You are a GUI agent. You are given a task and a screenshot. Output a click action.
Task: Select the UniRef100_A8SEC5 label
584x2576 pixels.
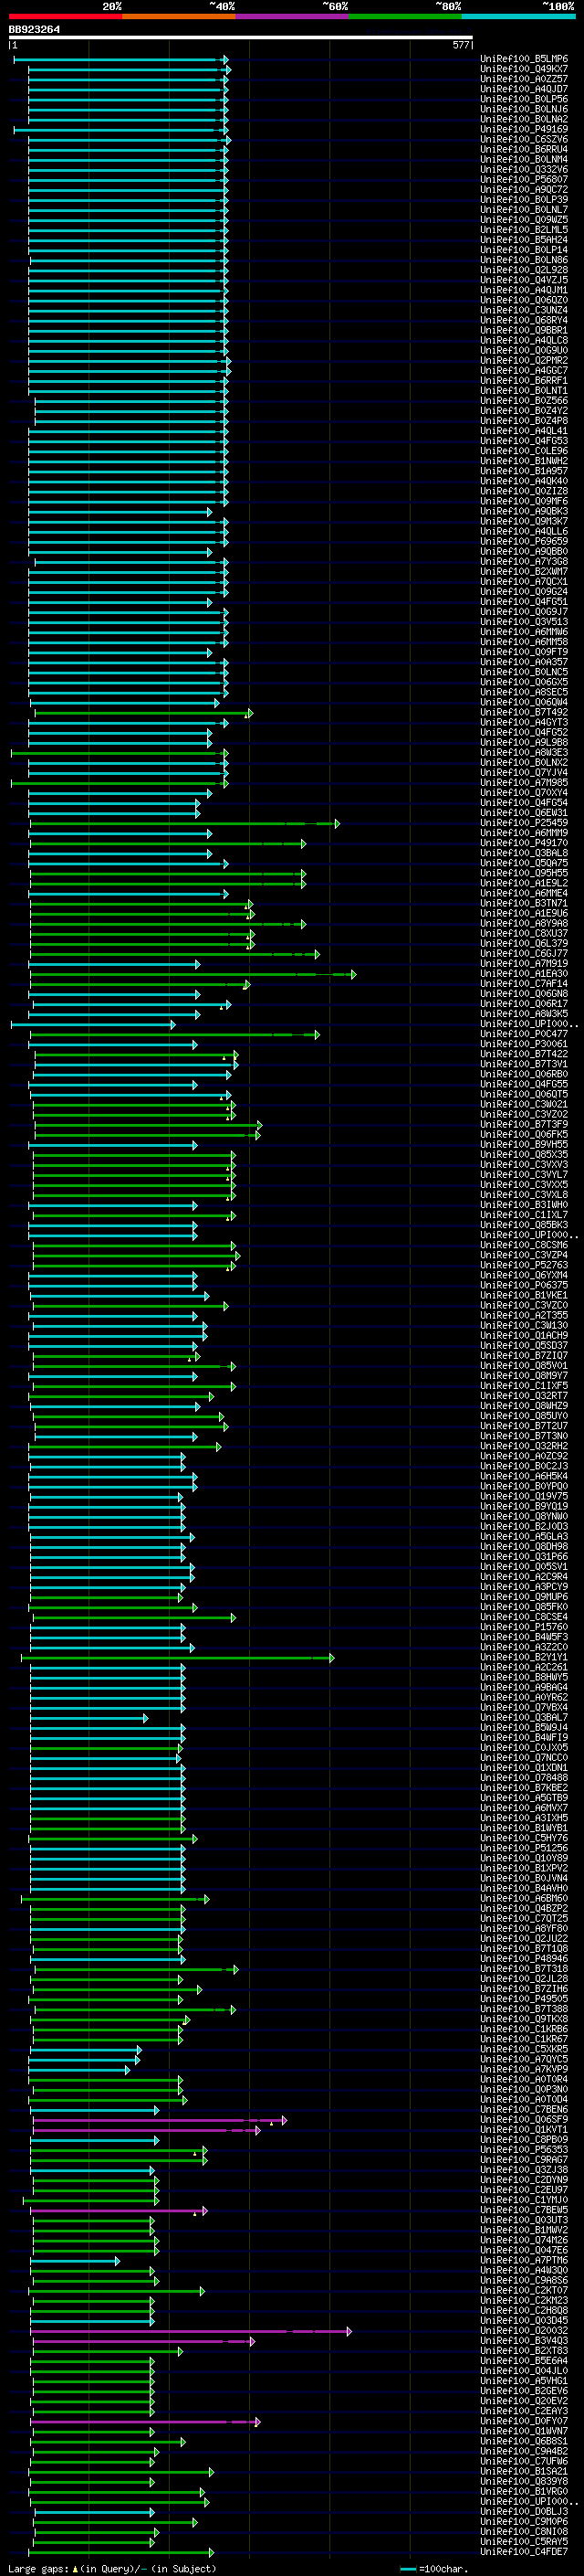524,692
